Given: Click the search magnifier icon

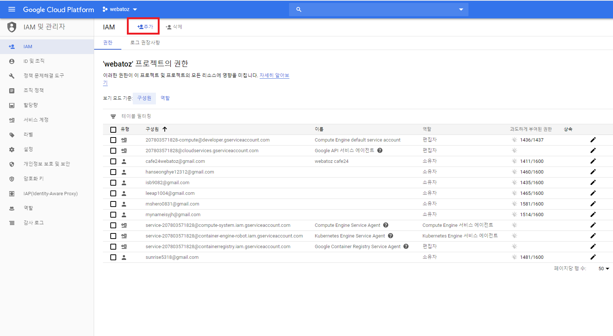Looking at the screenshot, I should point(299,10).
